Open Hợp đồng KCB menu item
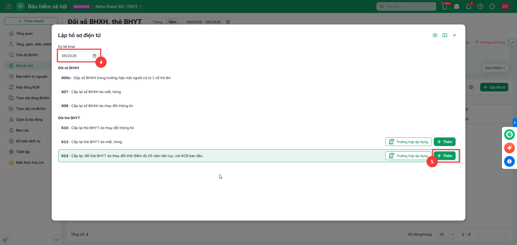 [x=28, y=87]
